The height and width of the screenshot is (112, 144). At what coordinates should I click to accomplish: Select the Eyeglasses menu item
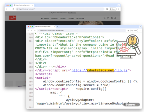63,18
